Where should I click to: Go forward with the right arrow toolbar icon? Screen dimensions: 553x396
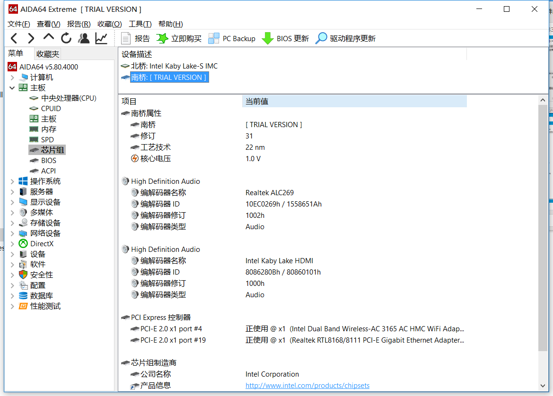pyautogui.click(x=31, y=38)
